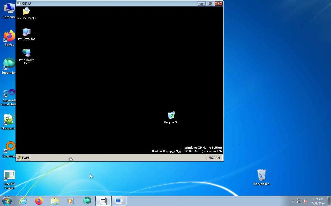Open Free ISO Creator desktop shortcut

click(x=9, y=180)
